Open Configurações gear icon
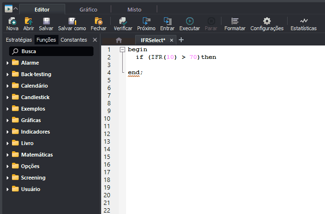 267,21
